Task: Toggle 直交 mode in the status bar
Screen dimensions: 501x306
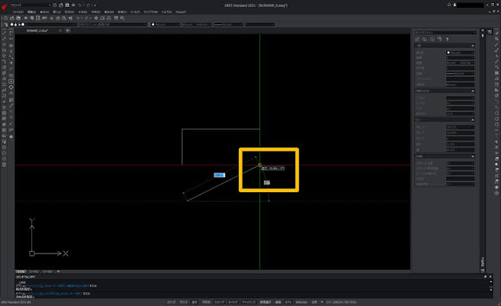Action: [x=195, y=302]
